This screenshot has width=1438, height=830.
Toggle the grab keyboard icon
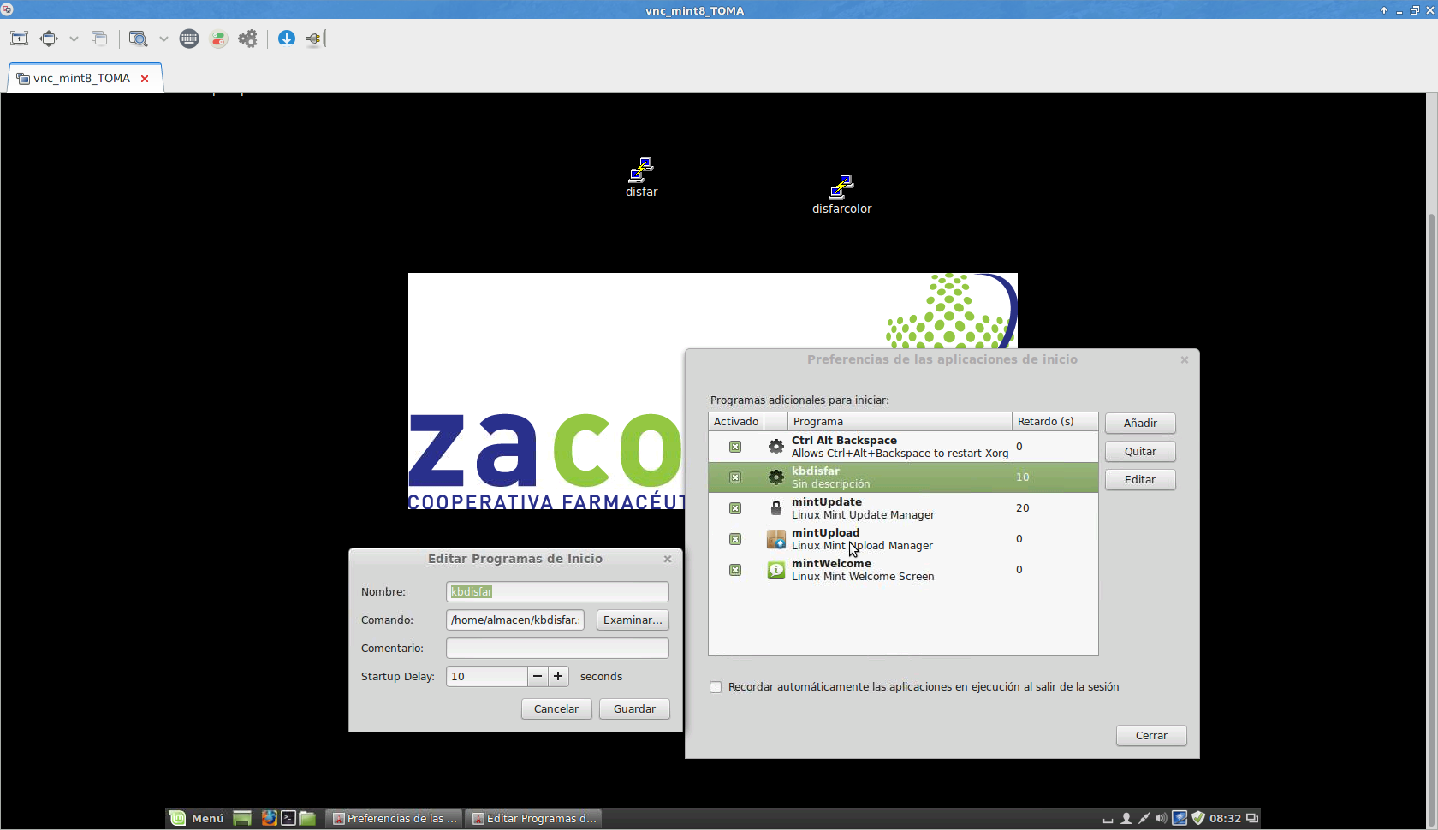click(189, 39)
